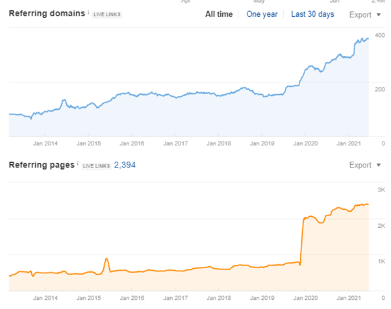Viewport: 391px width, 309px height.
Task: Switch to Last 30 days view
Action: pos(312,14)
